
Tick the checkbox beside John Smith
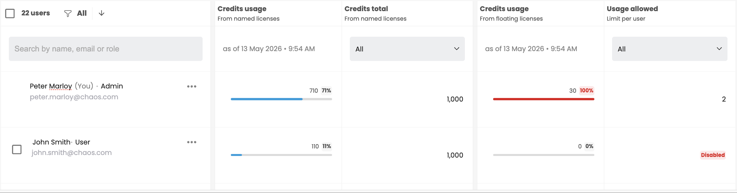pos(17,149)
